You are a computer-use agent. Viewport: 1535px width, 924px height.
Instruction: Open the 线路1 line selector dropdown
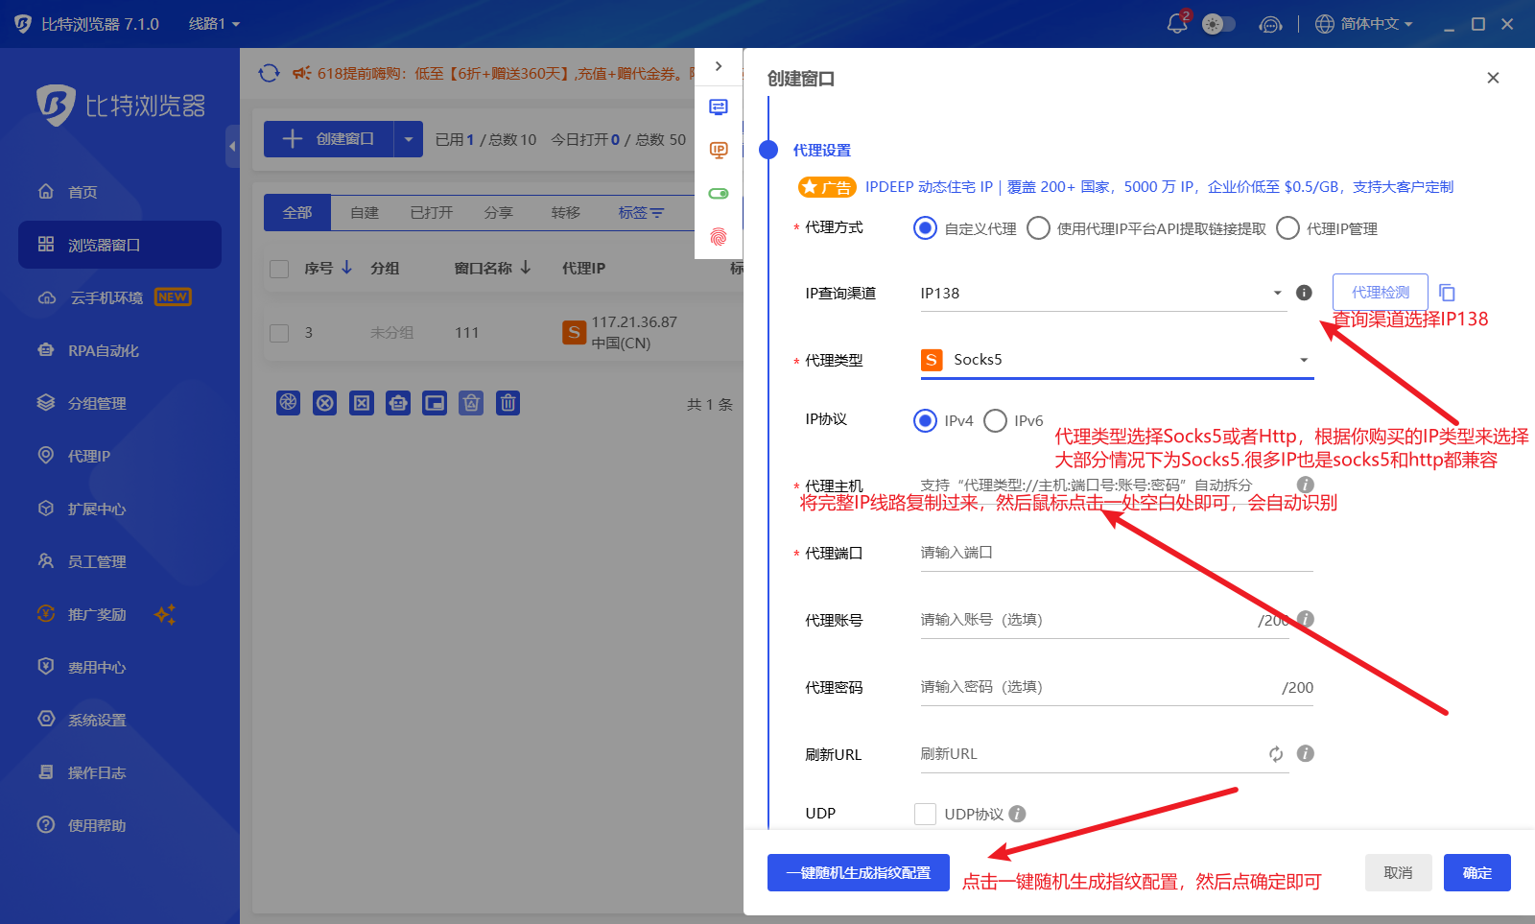(x=214, y=24)
